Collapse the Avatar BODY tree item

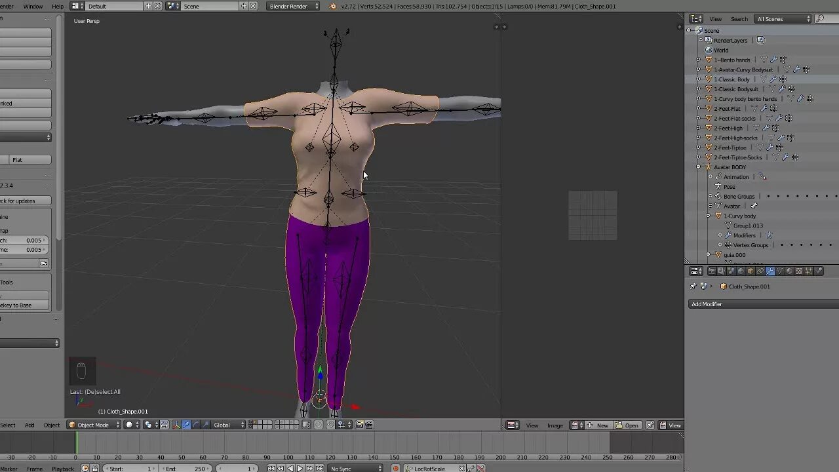699,167
